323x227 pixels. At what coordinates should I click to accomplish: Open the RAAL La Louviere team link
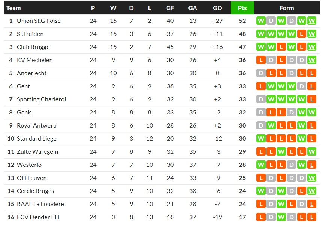tap(40, 204)
